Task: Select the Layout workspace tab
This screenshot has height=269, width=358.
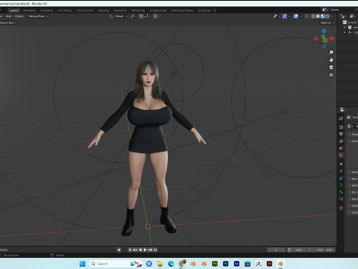Action: pos(14,10)
